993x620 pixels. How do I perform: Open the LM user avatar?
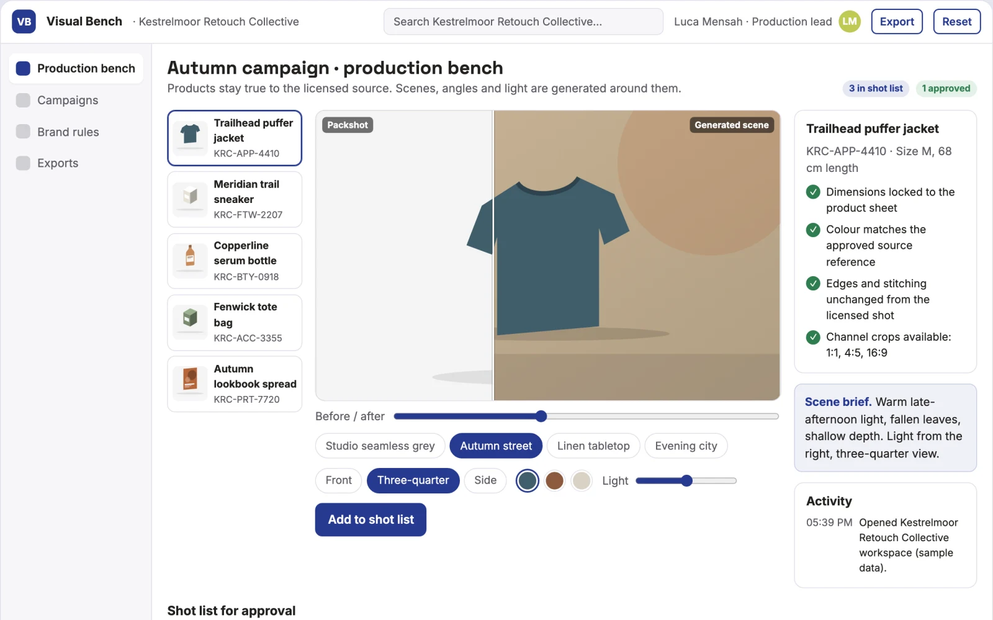pos(850,22)
